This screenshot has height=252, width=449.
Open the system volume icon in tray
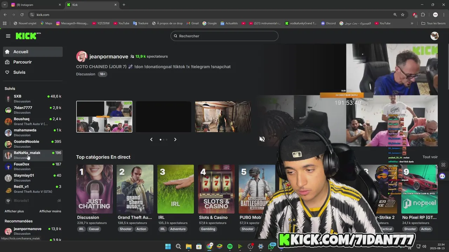[x=424, y=246]
